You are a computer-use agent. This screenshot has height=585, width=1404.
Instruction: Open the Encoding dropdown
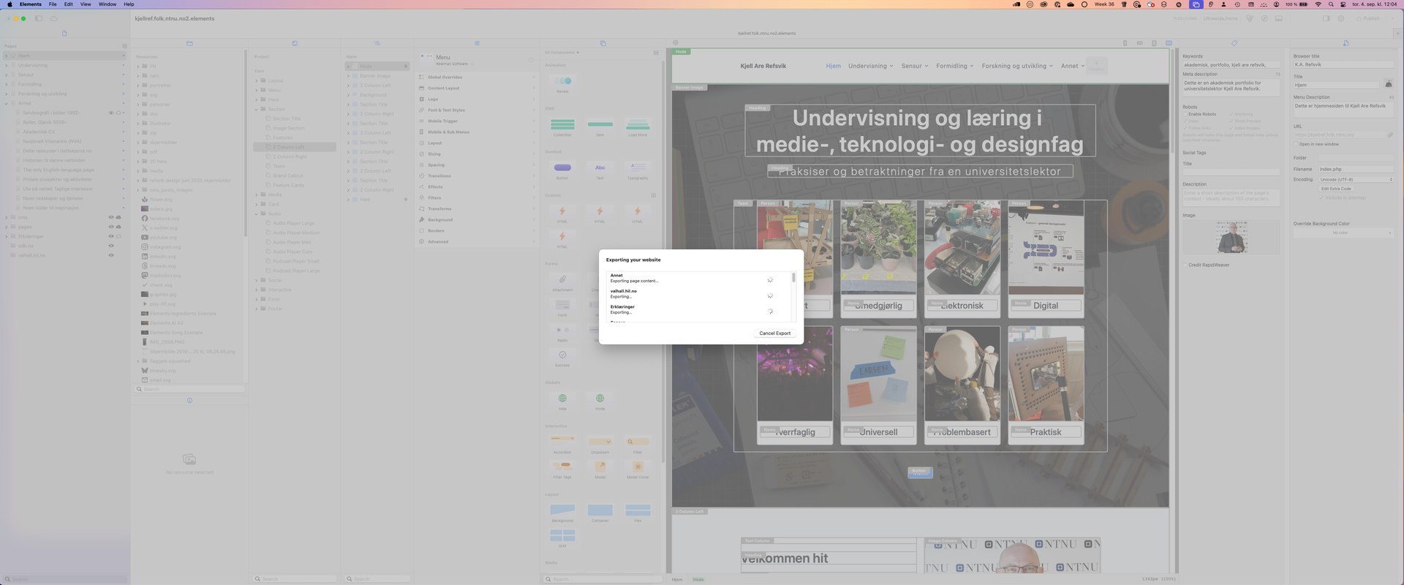click(x=1356, y=179)
